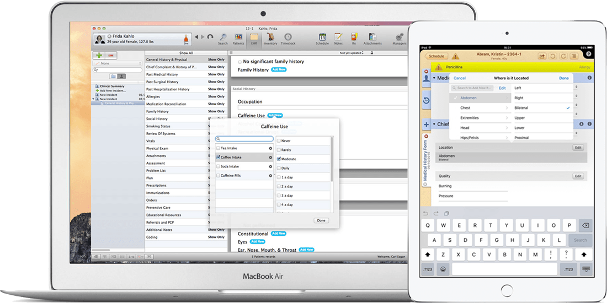The width and height of the screenshot is (607, 303).
Task: Click Done in Caffeine Use popup
Action: (x=321, y=220)
